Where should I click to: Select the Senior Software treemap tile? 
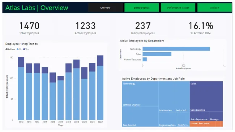point(182,96)
